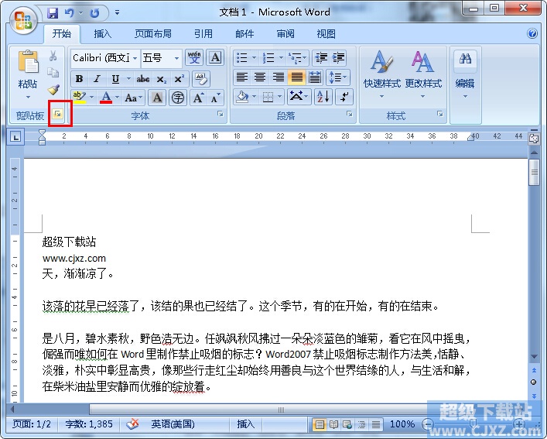The image size is (547, 439).
Task: Toggle Justify paragraph alignment
Action: click(296, 77)
